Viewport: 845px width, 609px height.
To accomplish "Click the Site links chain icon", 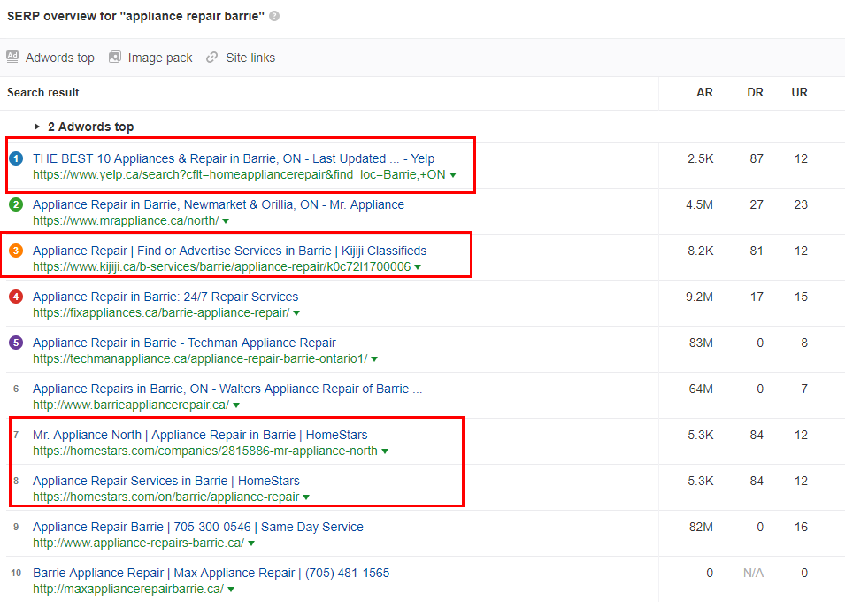I will [x=211, y=58].
